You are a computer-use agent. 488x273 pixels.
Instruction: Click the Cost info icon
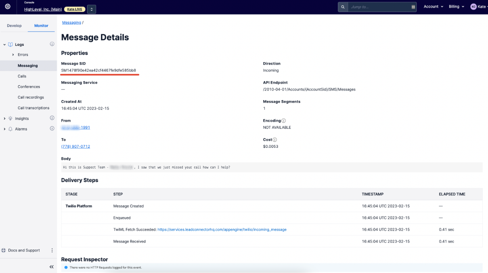coord(275,140)
